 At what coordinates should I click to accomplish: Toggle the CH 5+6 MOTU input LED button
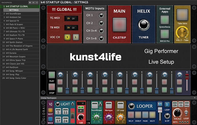[x=101, y=38]
